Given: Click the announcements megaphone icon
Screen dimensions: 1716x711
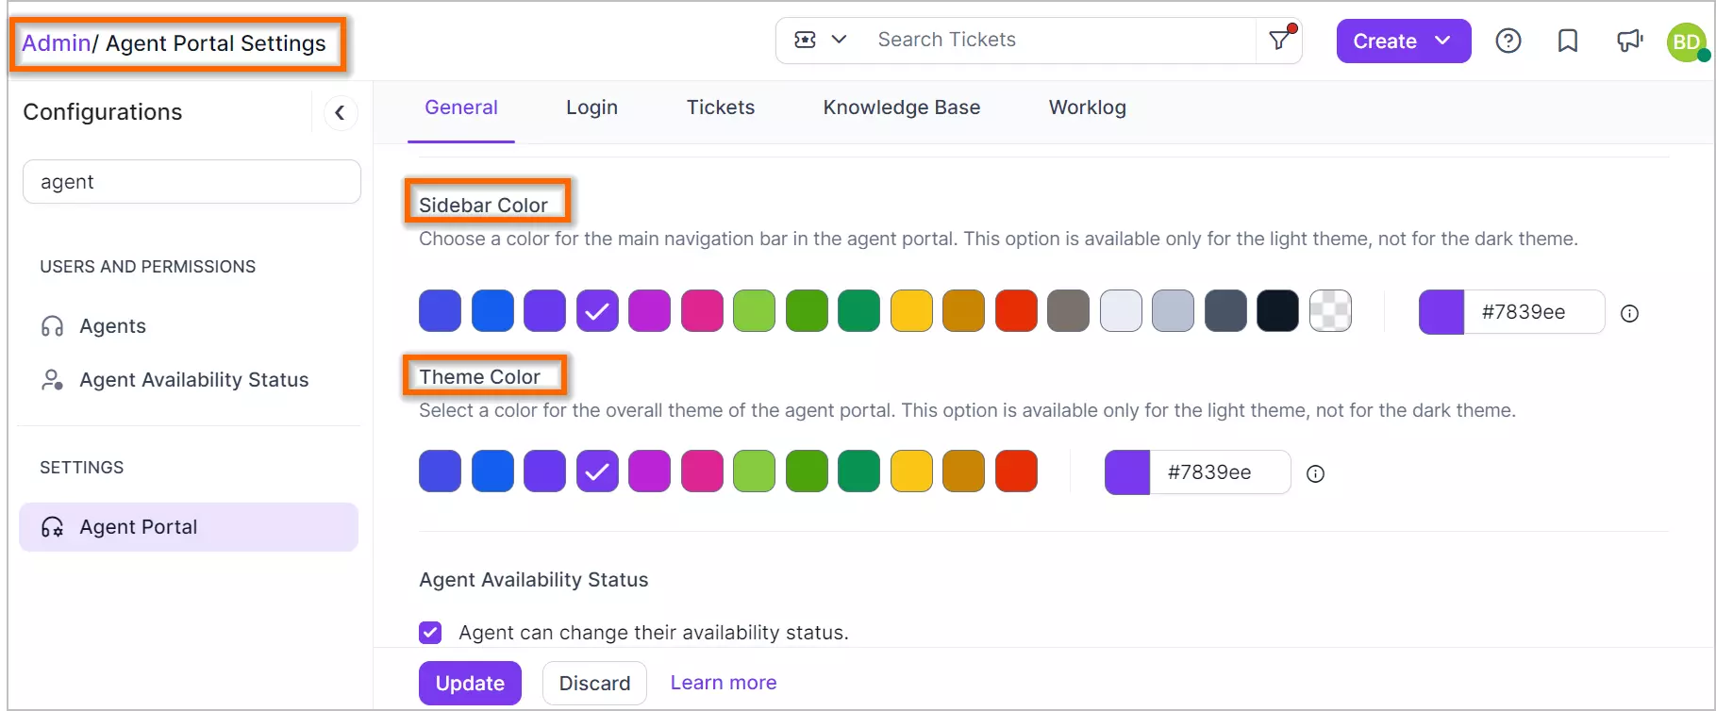Looking at the screenshot, I should [x=1629, y=41].
